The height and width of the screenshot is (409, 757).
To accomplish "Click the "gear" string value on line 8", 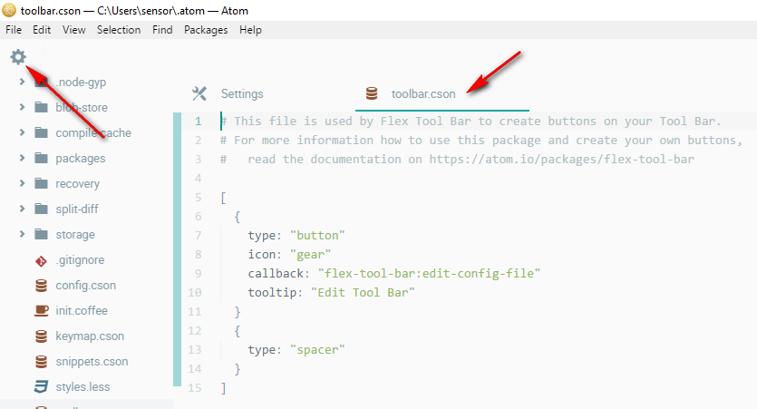I will [310, 255].
